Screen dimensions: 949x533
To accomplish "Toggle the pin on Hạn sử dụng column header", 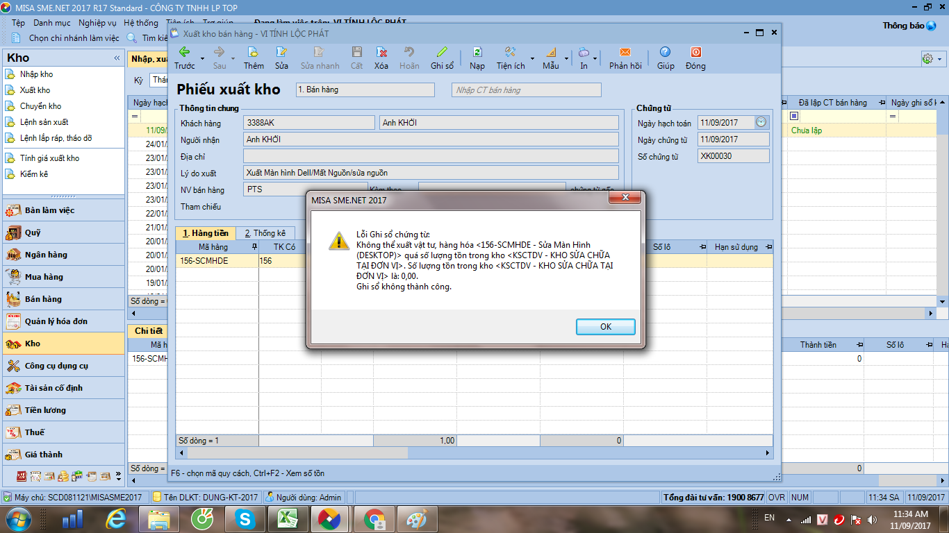I will click(x=768, y=247).
